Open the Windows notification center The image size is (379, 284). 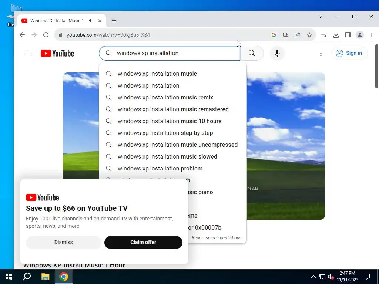[367, 277]
